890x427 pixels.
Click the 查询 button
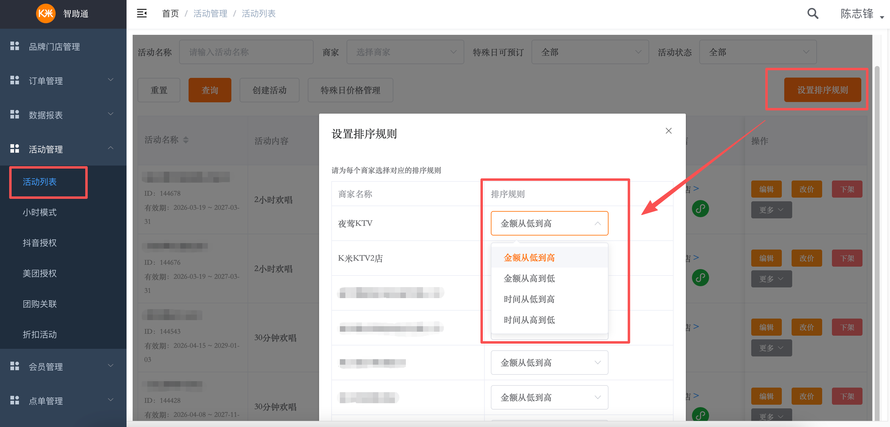pos(210,90)
